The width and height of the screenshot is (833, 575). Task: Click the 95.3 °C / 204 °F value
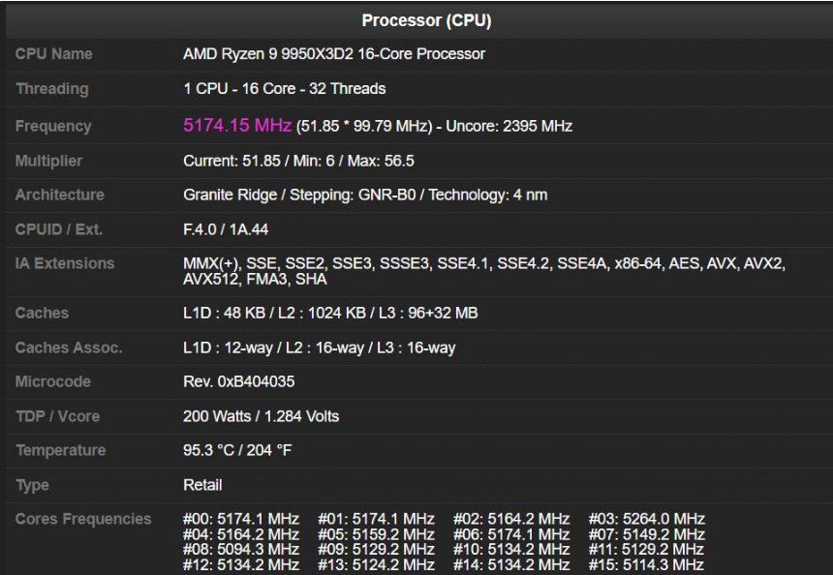coord(237,450)
